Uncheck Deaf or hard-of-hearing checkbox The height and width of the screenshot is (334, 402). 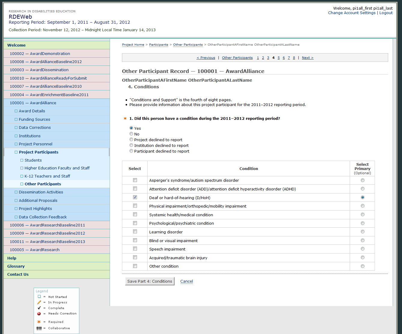(135, 197)
